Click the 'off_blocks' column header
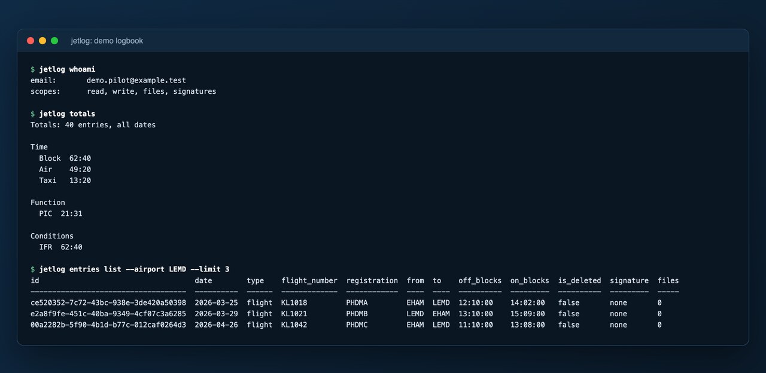This screenshot has height=373, width=766. [x=480, y=280]
